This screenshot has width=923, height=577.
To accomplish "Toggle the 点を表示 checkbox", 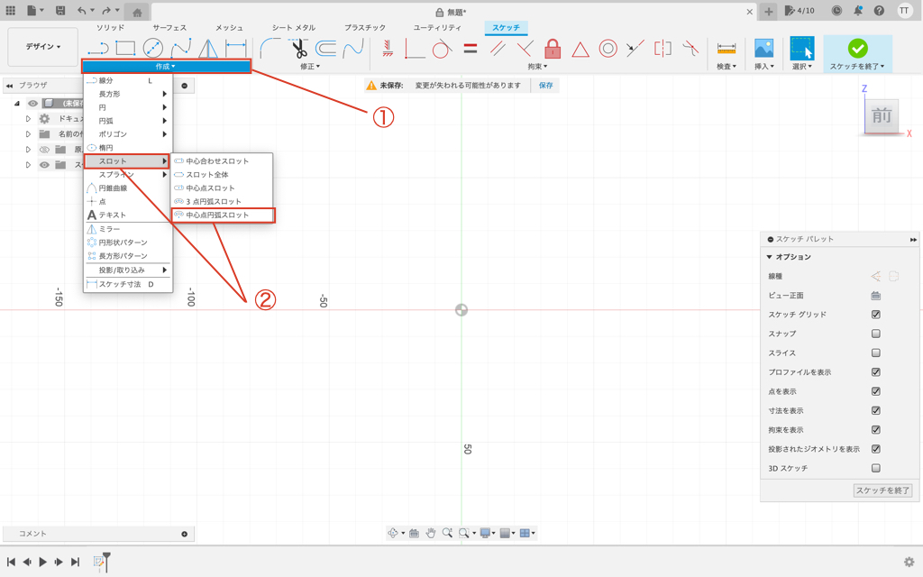I will [876, 391].
